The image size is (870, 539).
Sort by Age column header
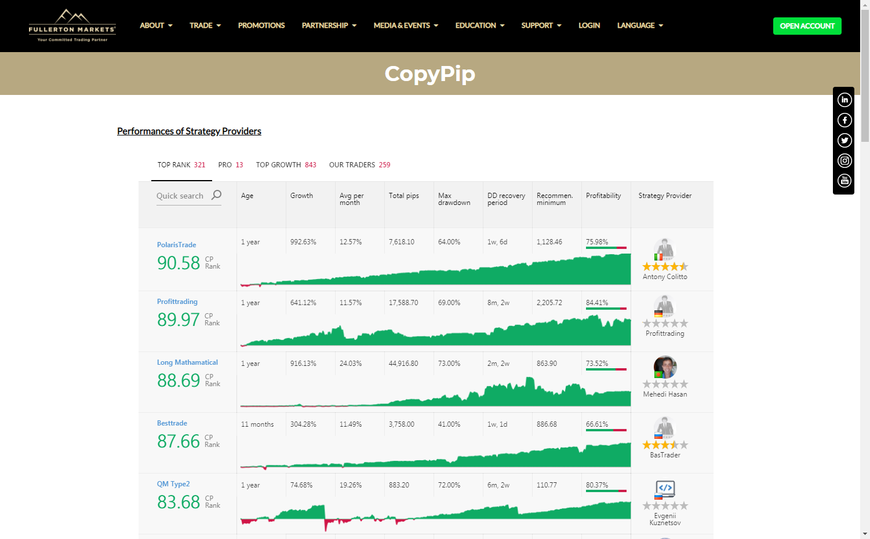coord(247,196)
